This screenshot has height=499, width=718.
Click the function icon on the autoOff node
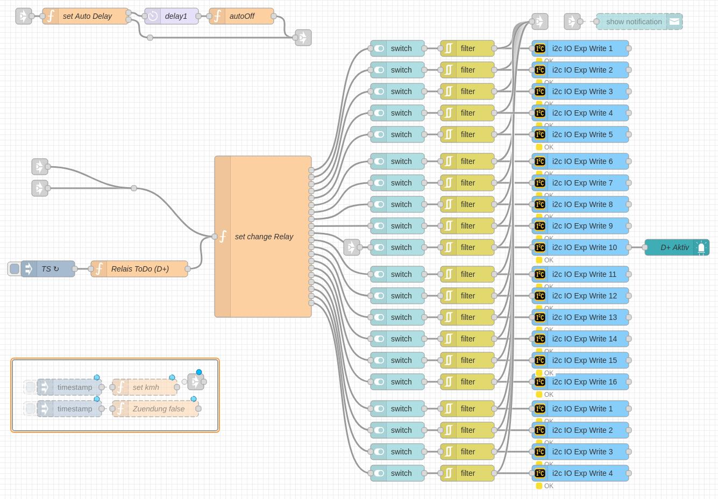pos(217,16)
